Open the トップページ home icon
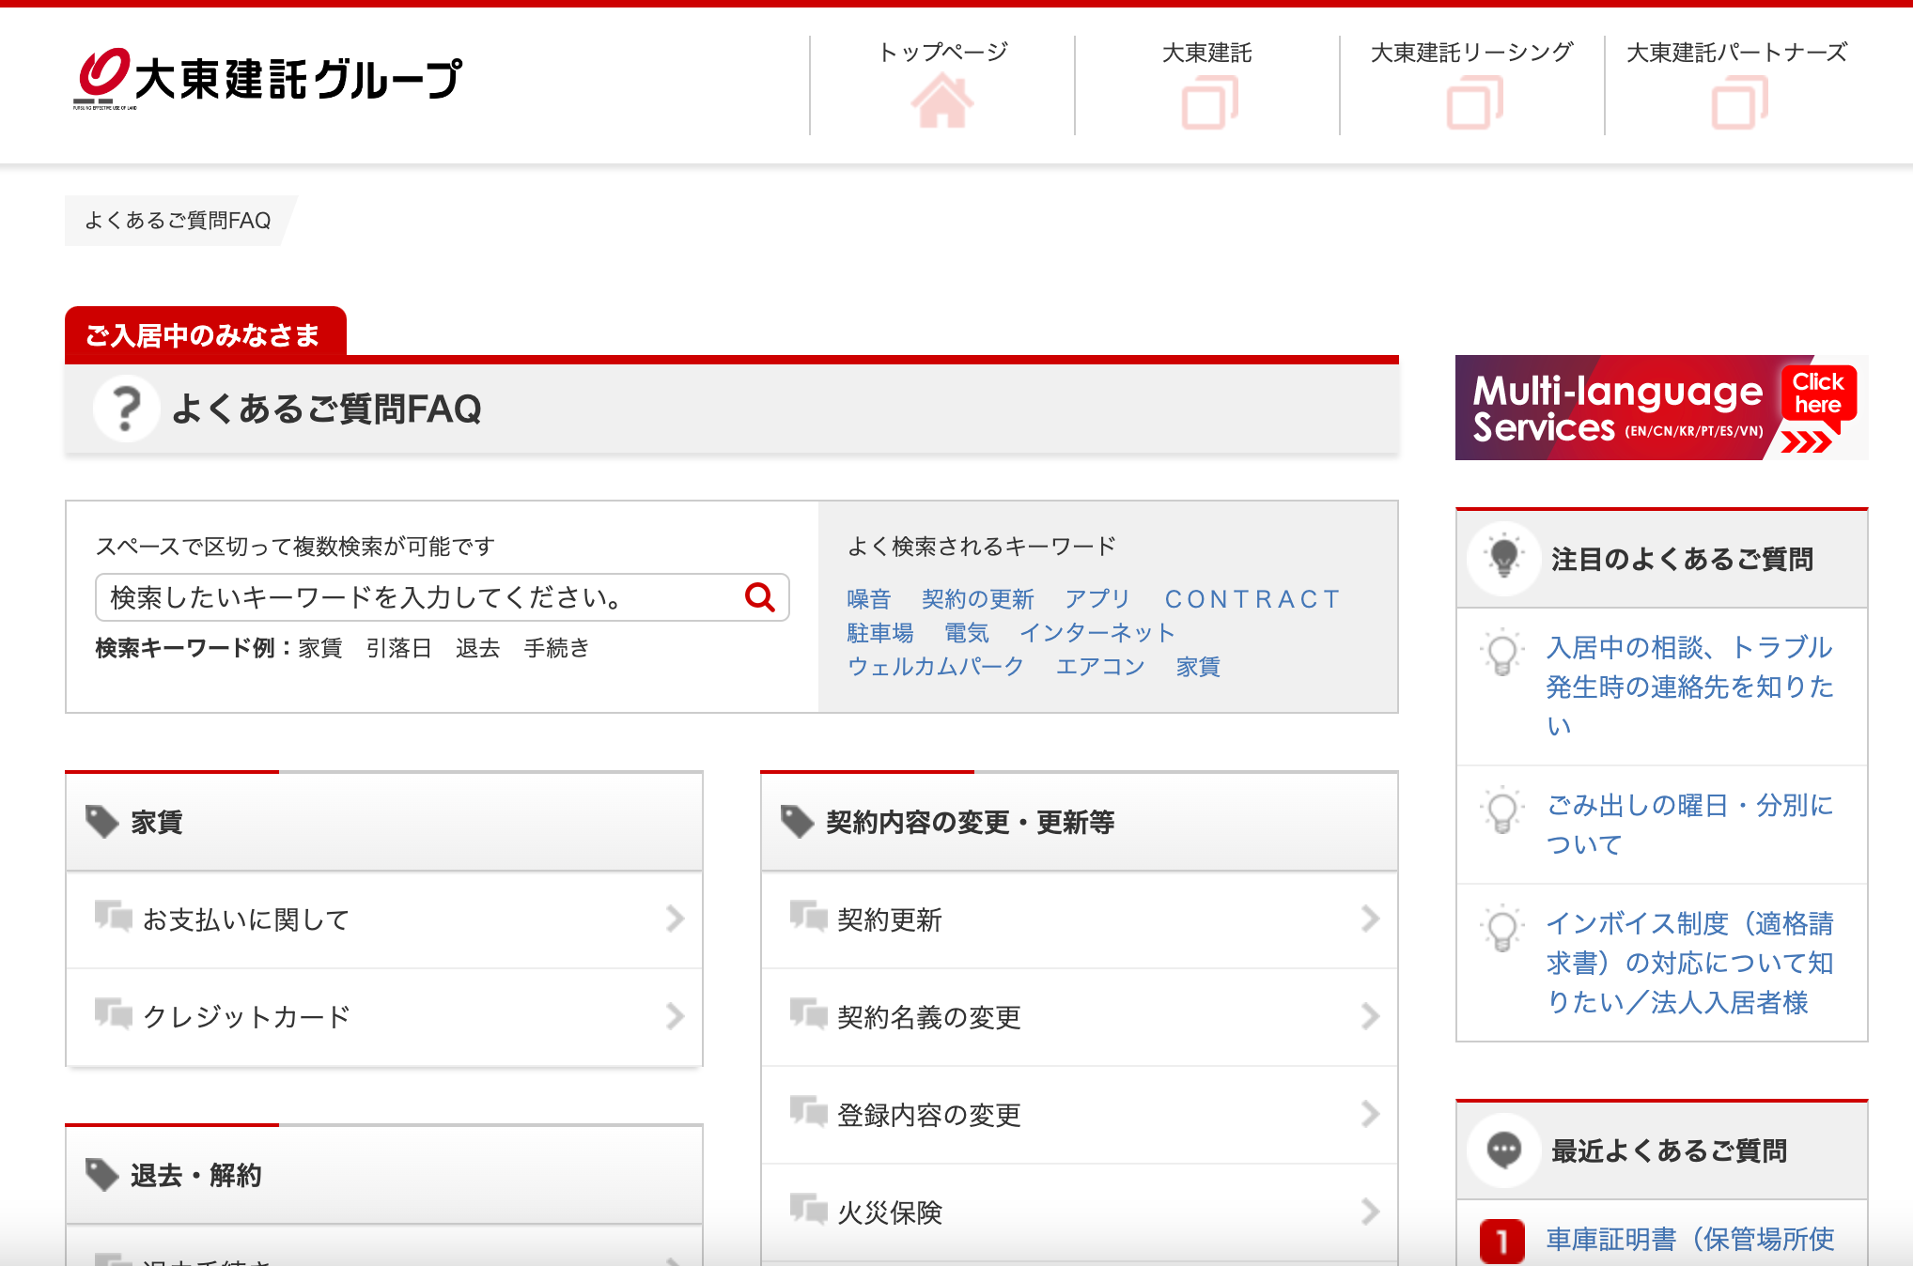This screenshot has width=1913, height=1266. click(x=942, y=101)
